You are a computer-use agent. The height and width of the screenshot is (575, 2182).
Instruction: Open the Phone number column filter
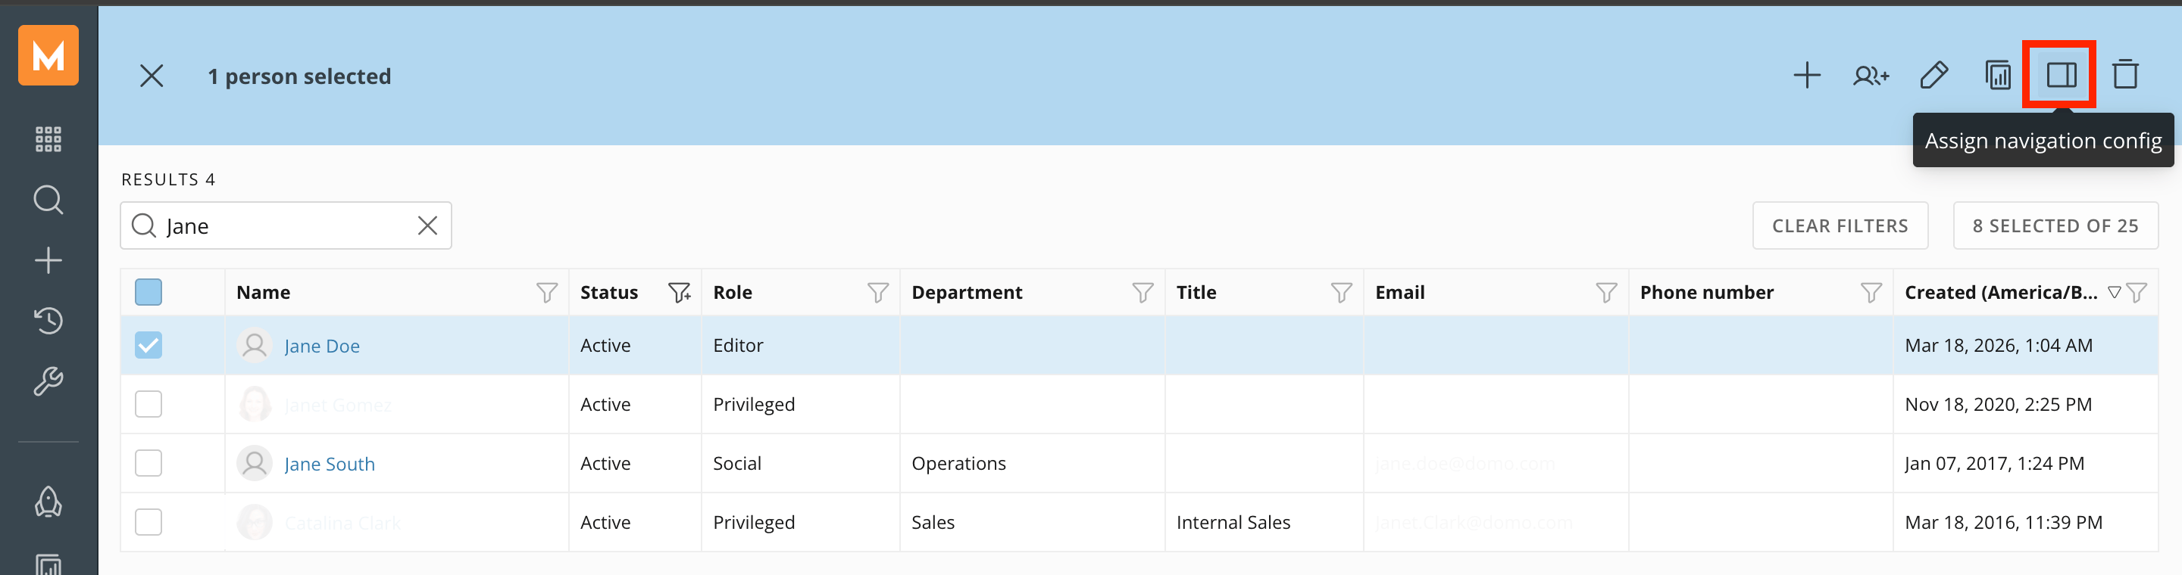tap(1871, 293)
